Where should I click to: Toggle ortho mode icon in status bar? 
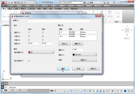(x=68, y=91)
